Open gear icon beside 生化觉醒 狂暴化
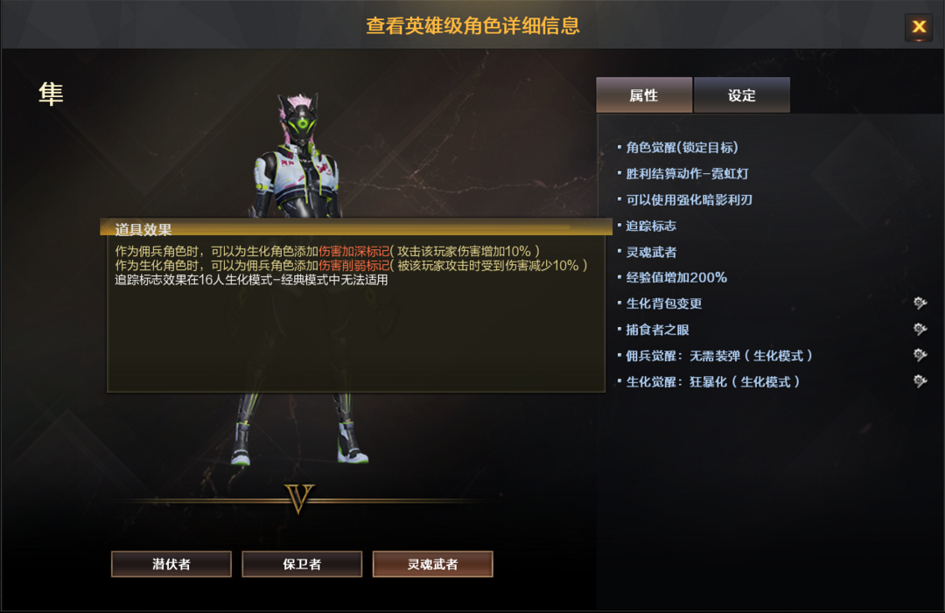 coord(920,381)
